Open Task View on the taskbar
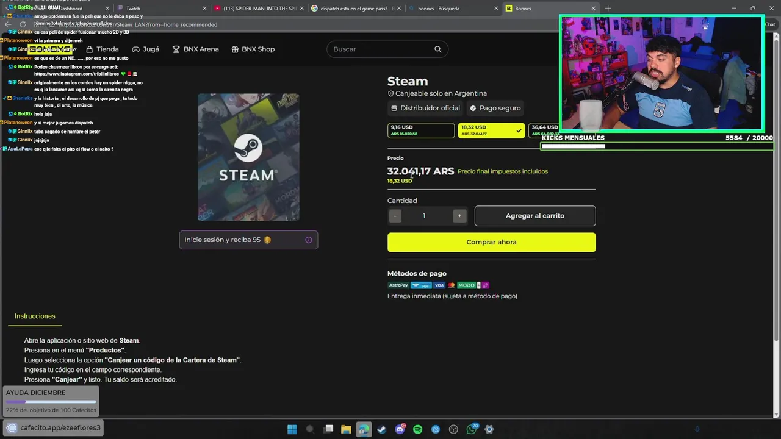 click(328, 429)
